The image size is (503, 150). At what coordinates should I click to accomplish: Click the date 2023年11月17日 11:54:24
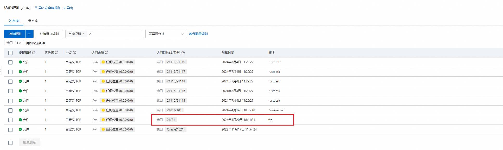[x=239, y=129]
